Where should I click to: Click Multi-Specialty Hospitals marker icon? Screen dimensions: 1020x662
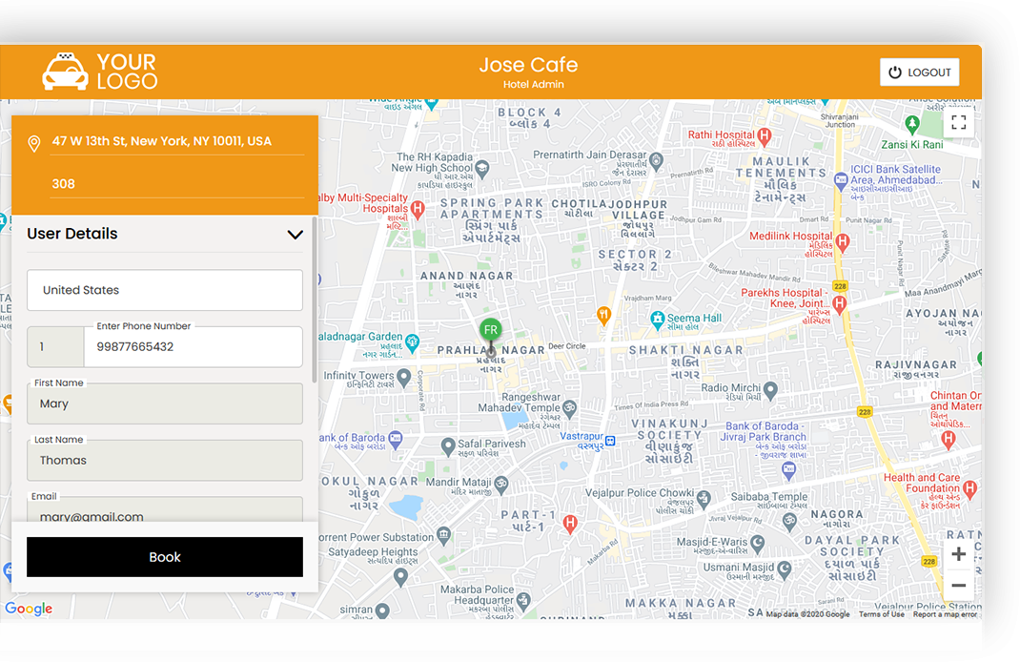tap(418, 209)
